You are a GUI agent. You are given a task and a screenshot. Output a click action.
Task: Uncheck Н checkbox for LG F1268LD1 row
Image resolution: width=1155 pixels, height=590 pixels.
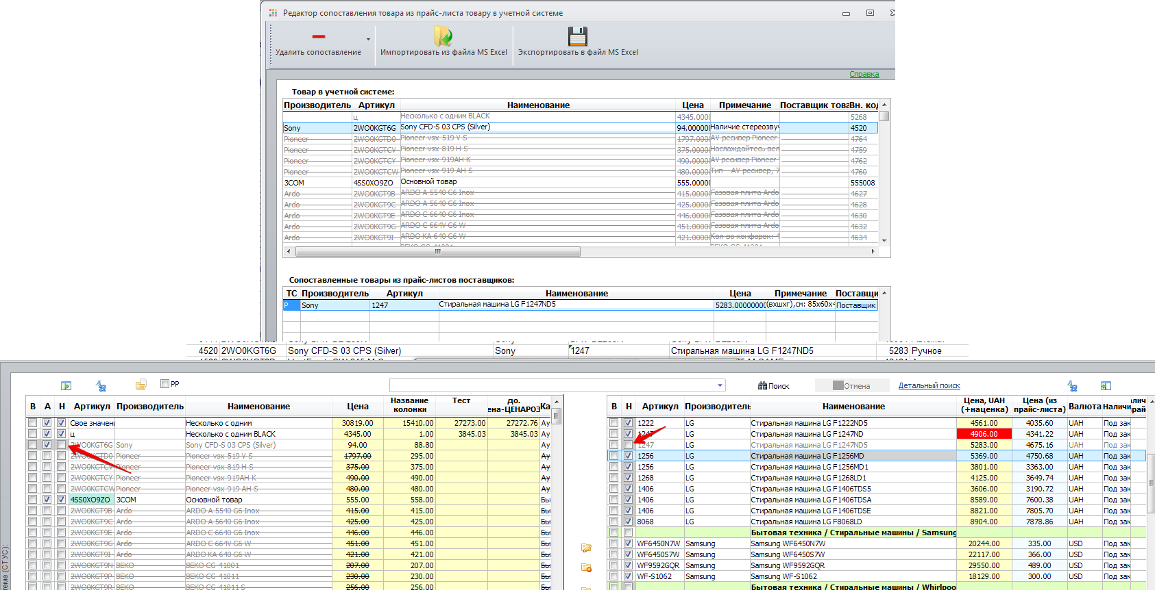629,478
